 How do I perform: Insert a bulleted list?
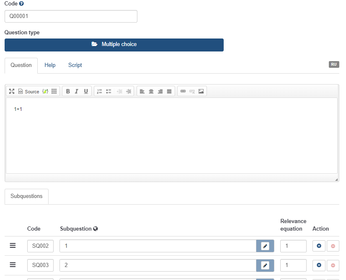tap(108, 91)
